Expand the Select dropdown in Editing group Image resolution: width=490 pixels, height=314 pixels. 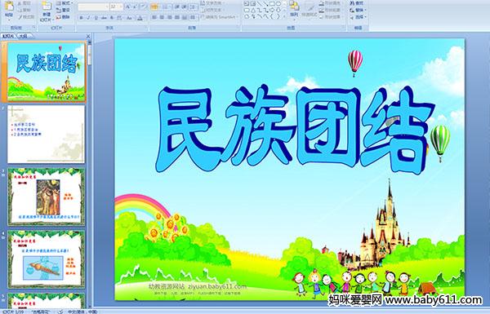[x=359, y=17]
